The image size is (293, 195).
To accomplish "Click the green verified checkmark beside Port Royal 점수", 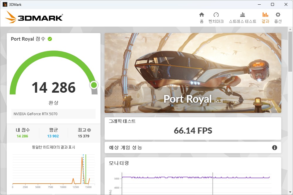I will 50,39.
